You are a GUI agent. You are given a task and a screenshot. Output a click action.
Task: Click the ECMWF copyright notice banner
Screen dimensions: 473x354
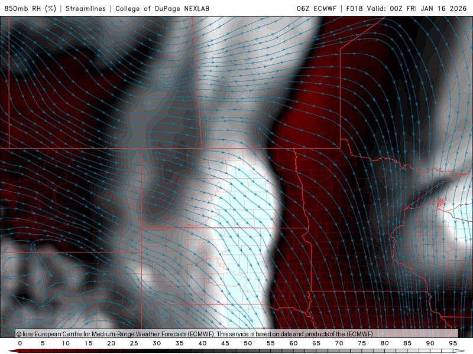tap(237, 333)
